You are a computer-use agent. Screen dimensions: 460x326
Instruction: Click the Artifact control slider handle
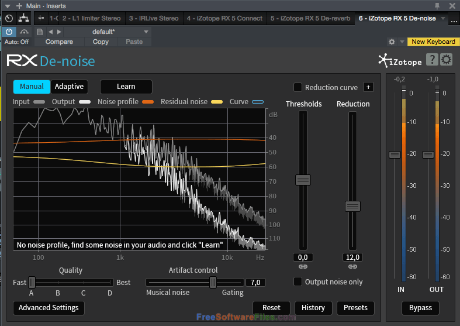[x=213, y=282]
